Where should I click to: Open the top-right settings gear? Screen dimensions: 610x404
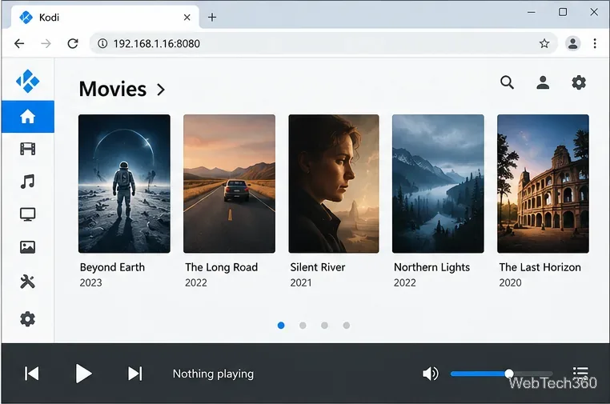[579, 82]
